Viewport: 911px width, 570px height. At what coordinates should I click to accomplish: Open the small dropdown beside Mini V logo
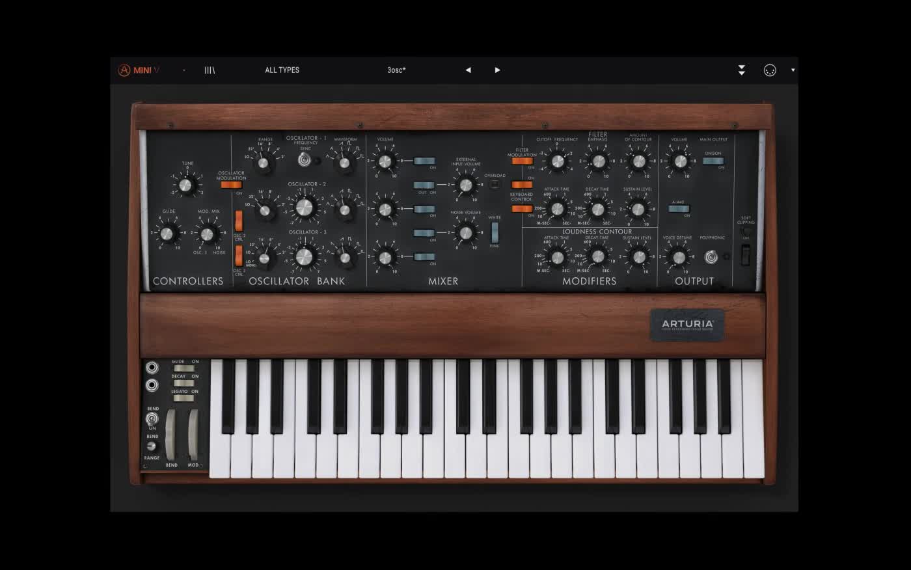click(x=184, y=70)
